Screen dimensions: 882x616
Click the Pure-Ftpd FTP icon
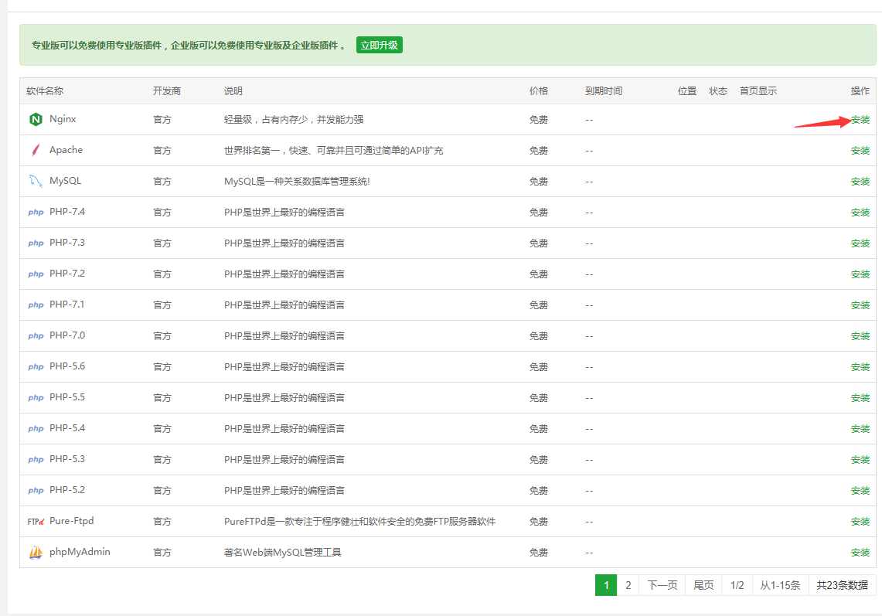[35, 521]
